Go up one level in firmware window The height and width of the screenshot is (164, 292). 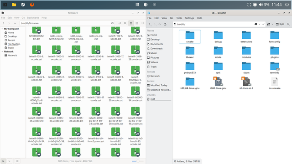coord(15,23)
